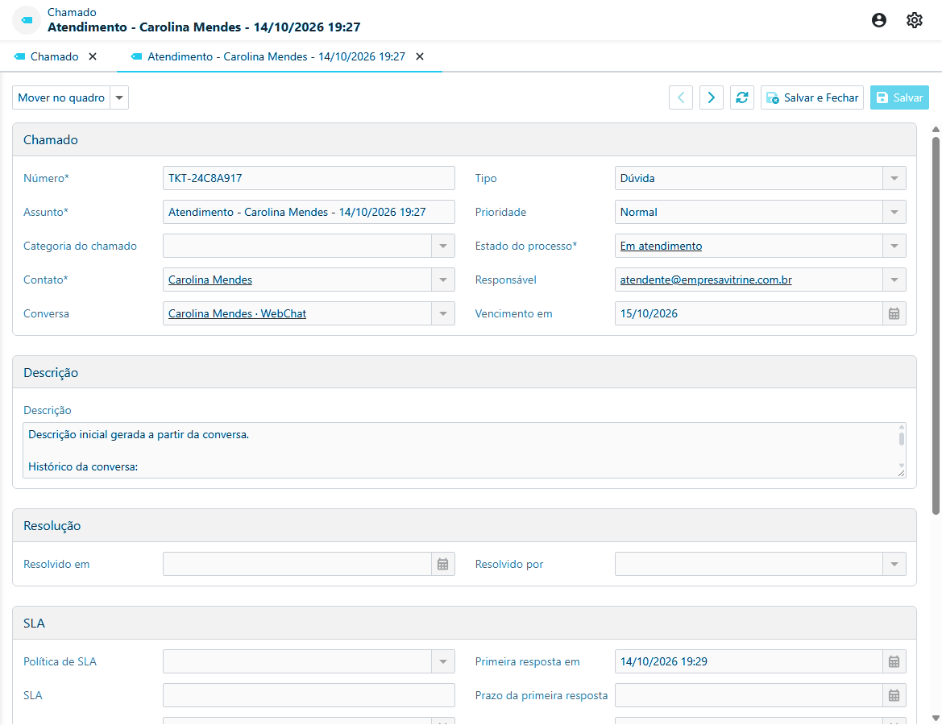Go to next record arrow
The height and width of the screenshot is (725, 942).
tap(712, 97)
